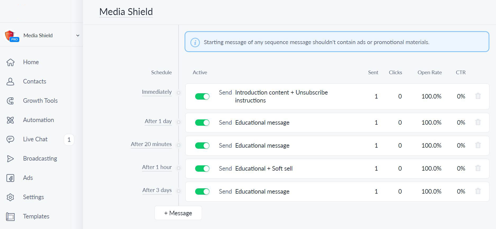Viewport: 496px width, 229px height.
Task: Open the Educational + Soft sell message
Action: (264, 169)
